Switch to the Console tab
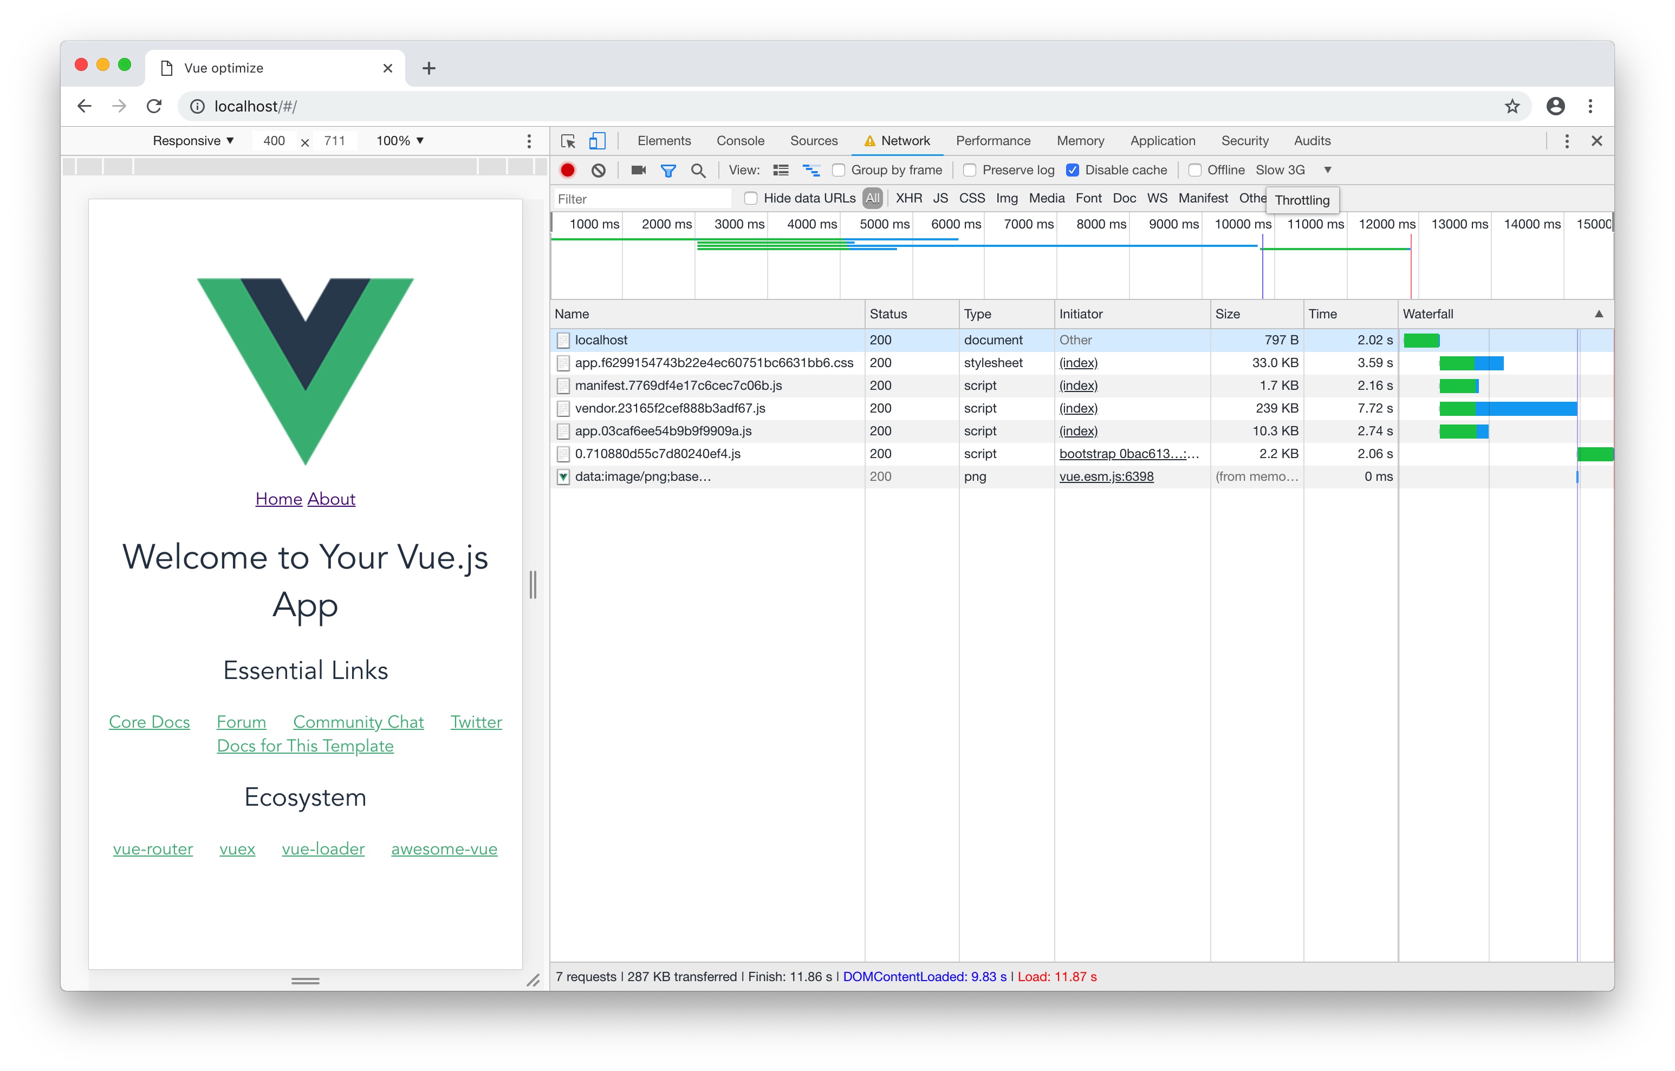This screenshot has height=1071, width=1675. click(740, 141)
